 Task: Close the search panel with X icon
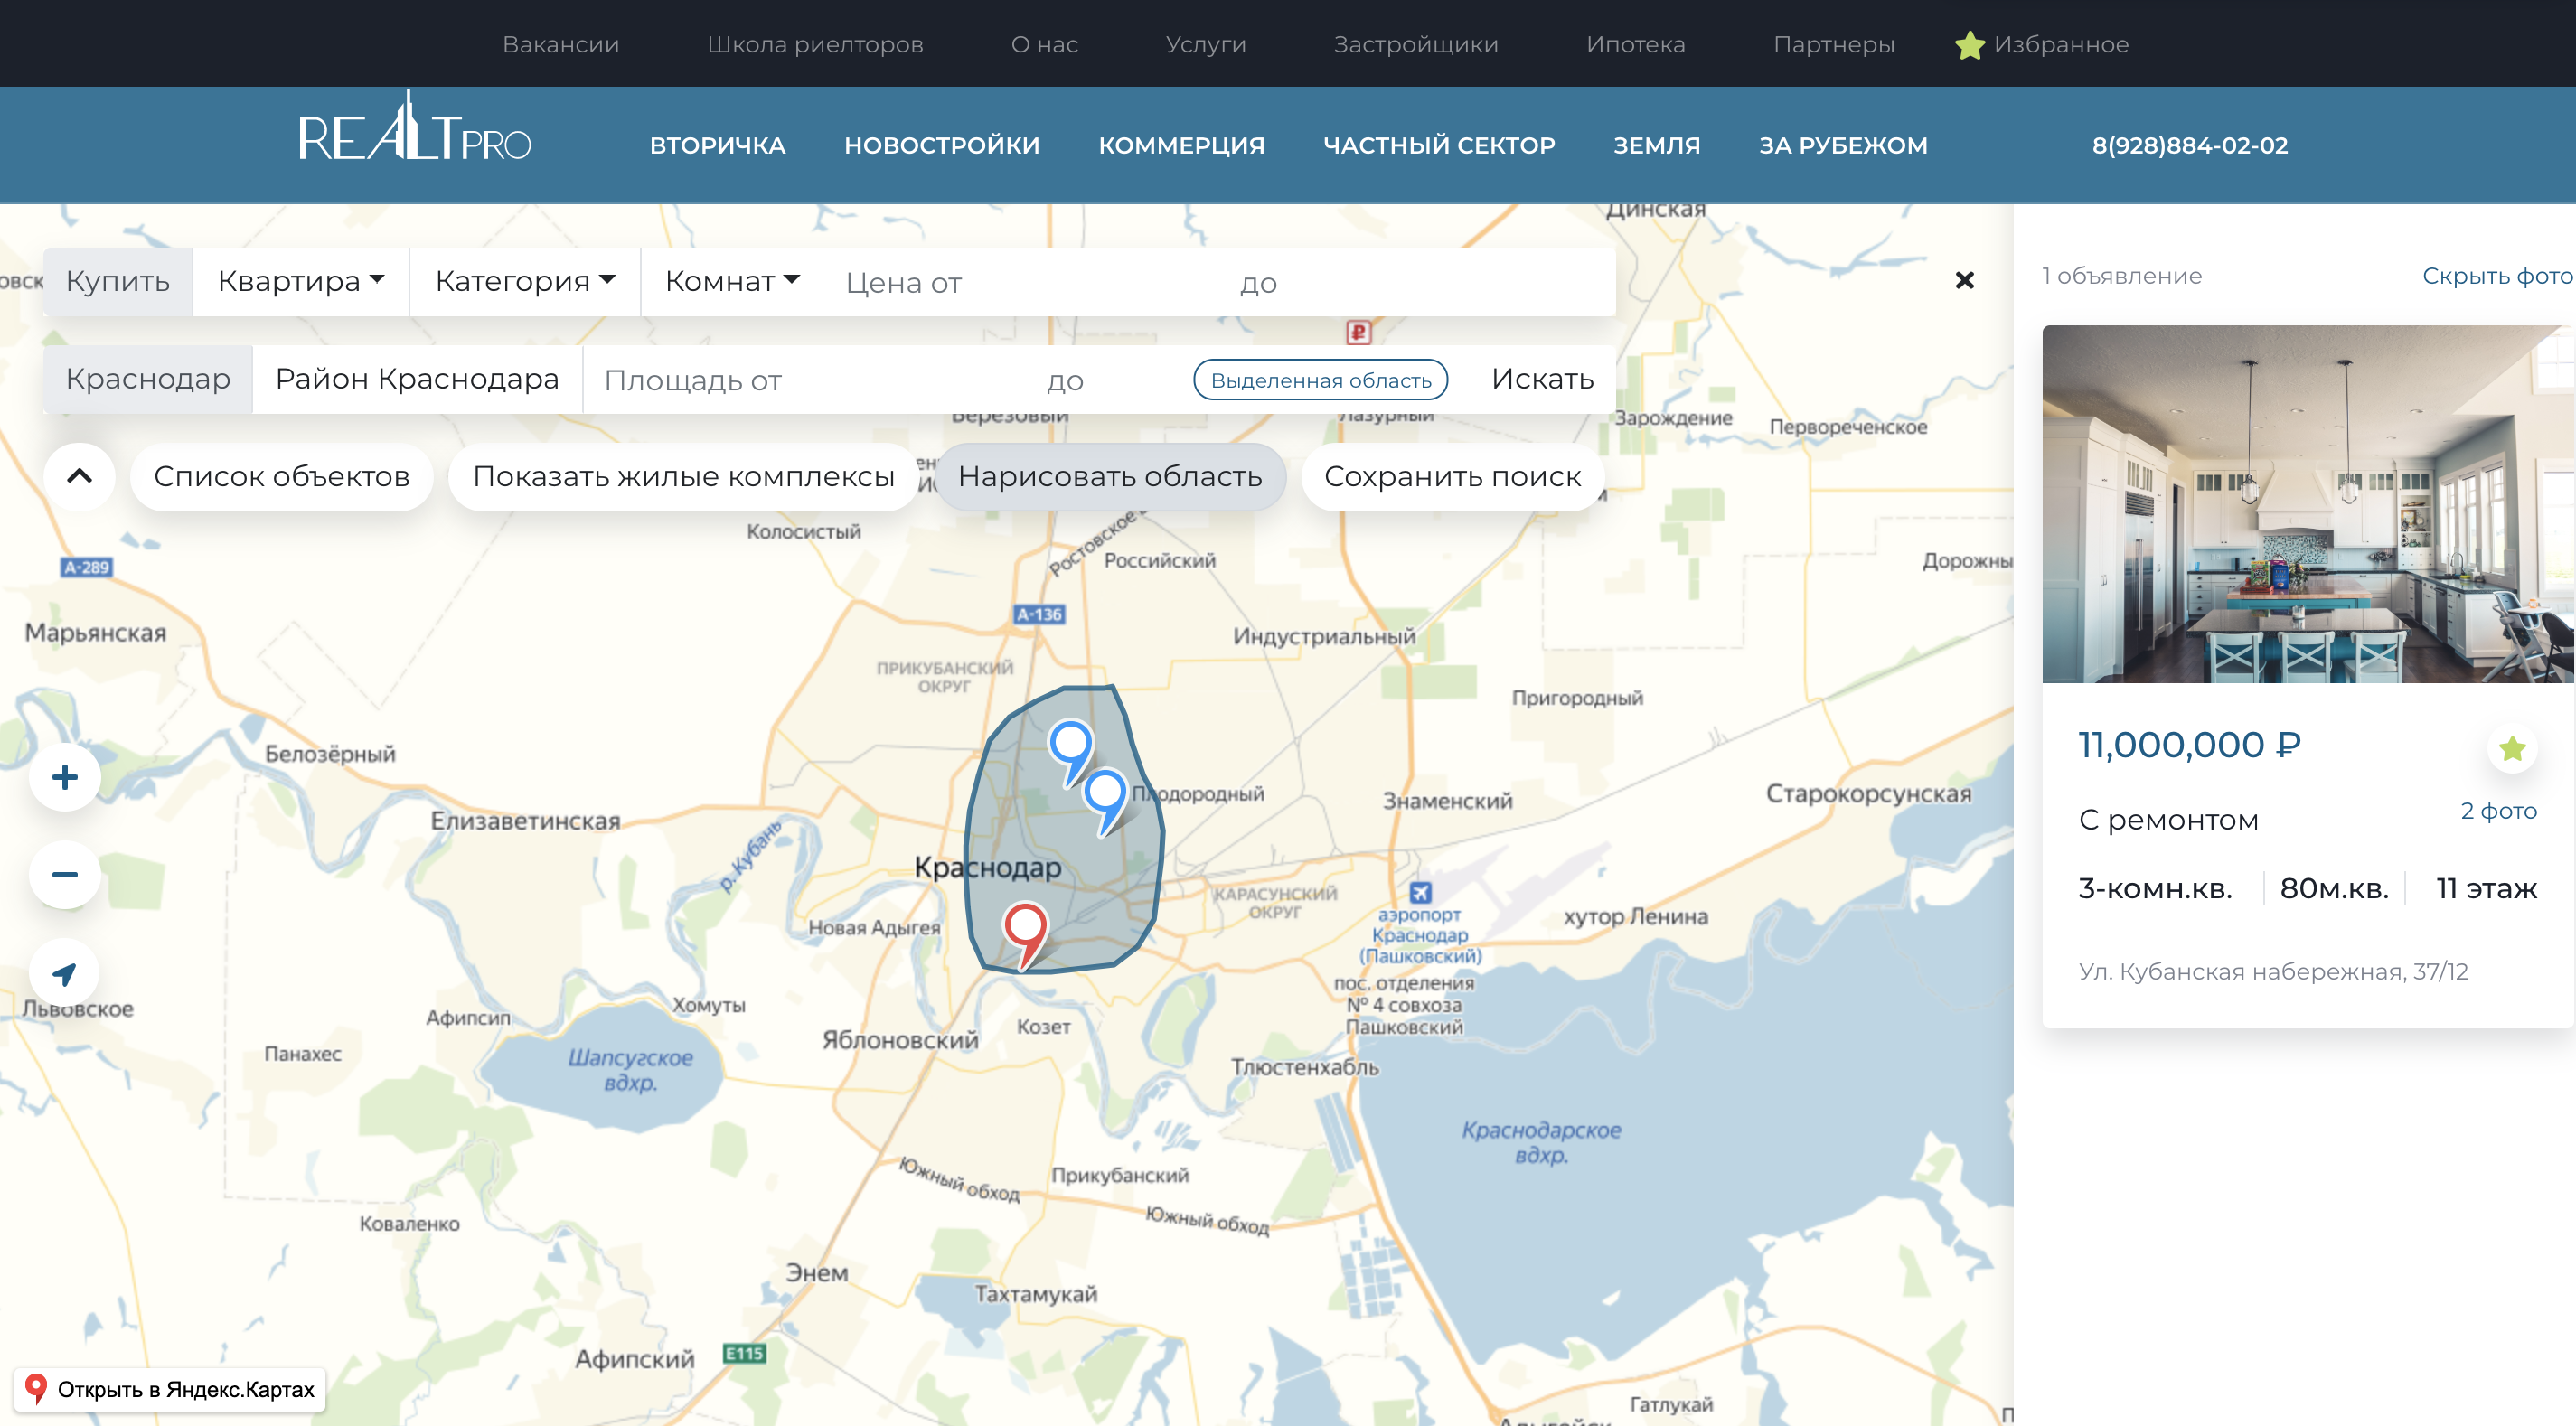[1964, 281]
